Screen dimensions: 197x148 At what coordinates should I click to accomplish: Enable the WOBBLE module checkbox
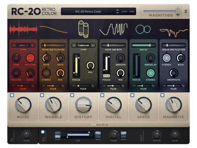click(x=42, y=95)
